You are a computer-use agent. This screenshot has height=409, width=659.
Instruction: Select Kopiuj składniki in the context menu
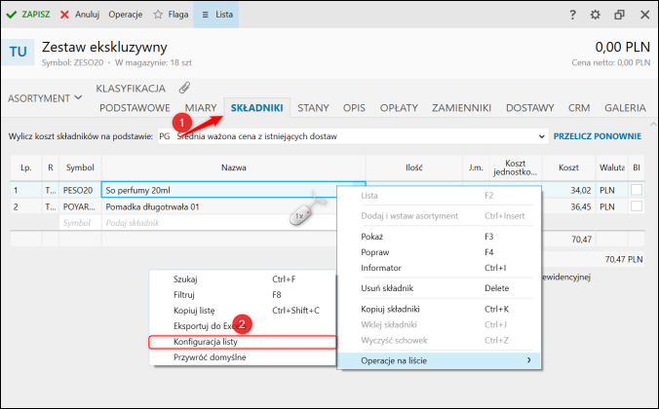439,309
